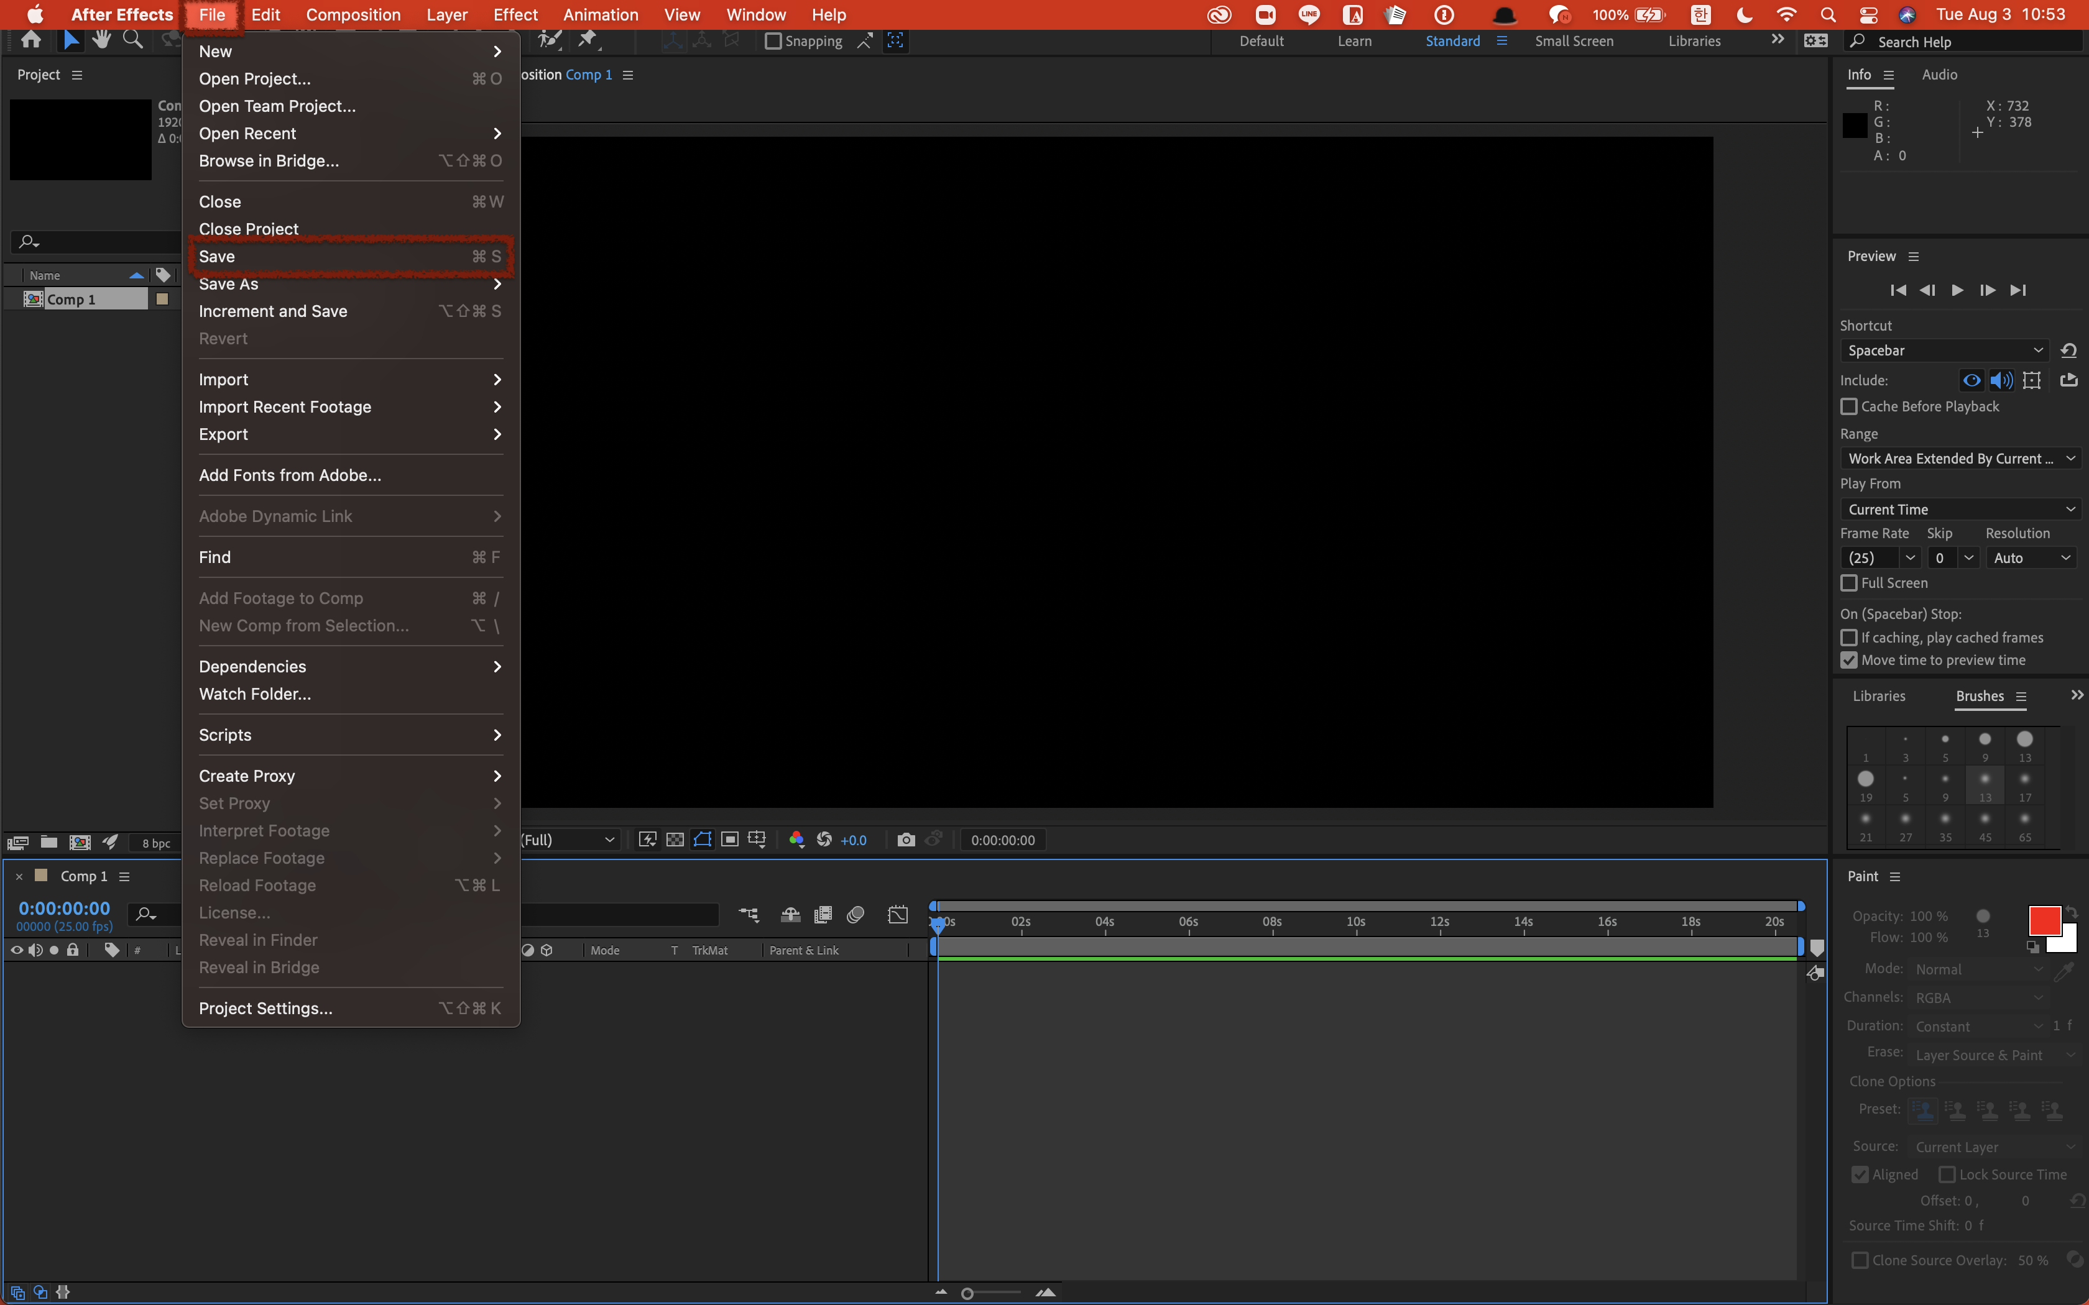
Task: Reset preview shortcut settings icon
Action: pyautogui.click(x=2068, y=350)
